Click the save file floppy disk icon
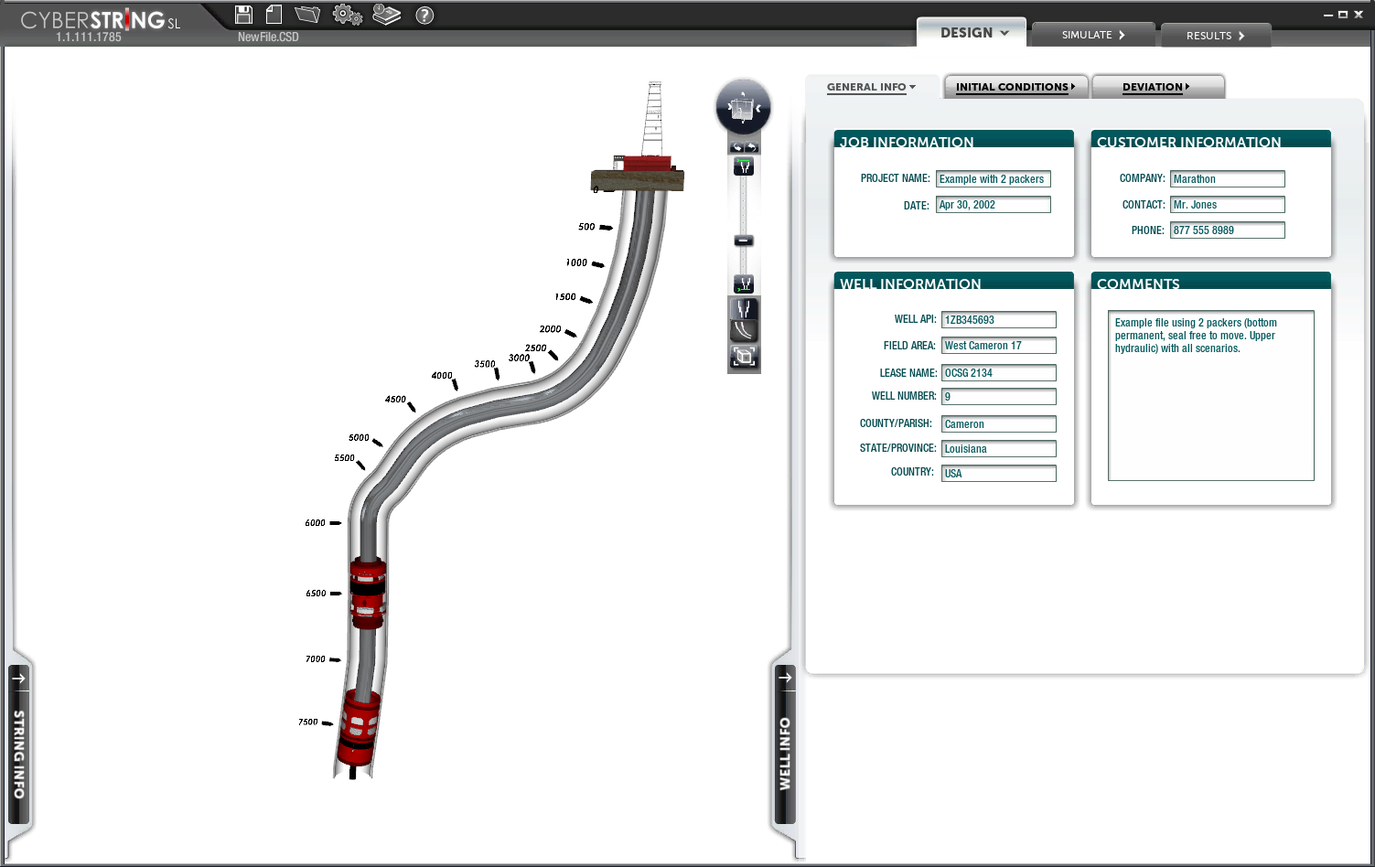 [243, 15]
